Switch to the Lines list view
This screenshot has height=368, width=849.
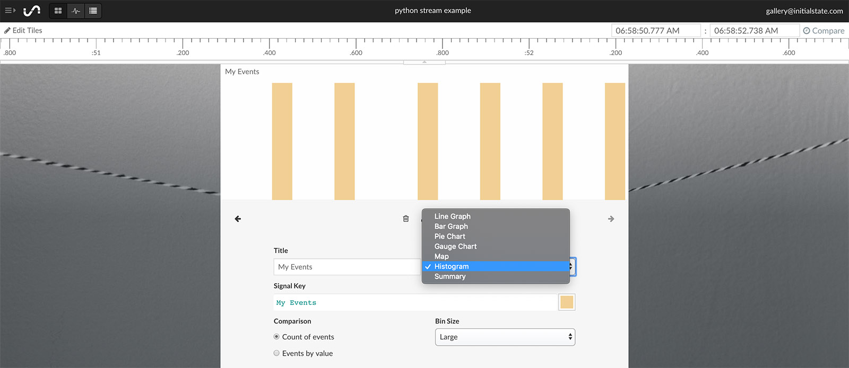(x=93, y=11)
